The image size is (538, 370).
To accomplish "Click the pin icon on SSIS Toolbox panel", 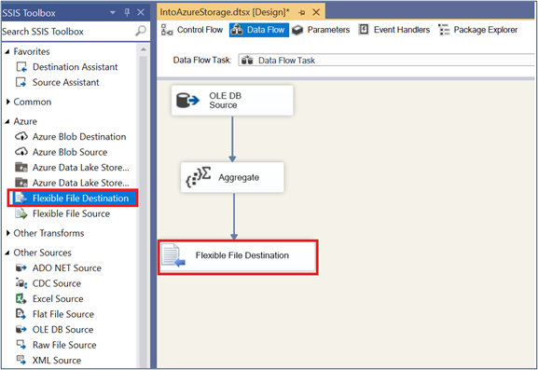I will 127,12.
